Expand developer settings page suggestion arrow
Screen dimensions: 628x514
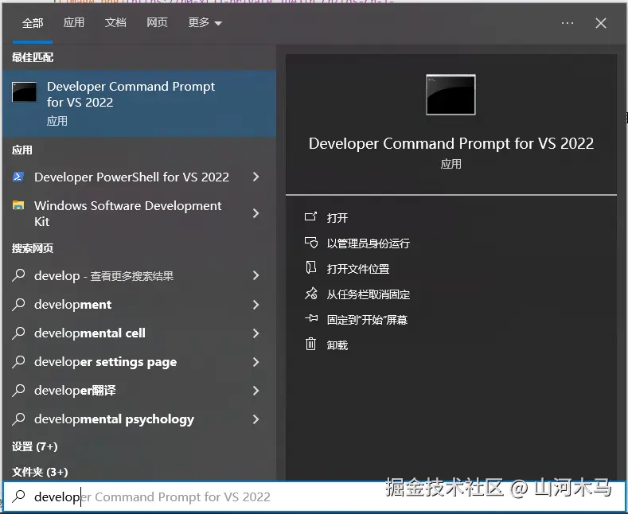(x=256, y=362)
